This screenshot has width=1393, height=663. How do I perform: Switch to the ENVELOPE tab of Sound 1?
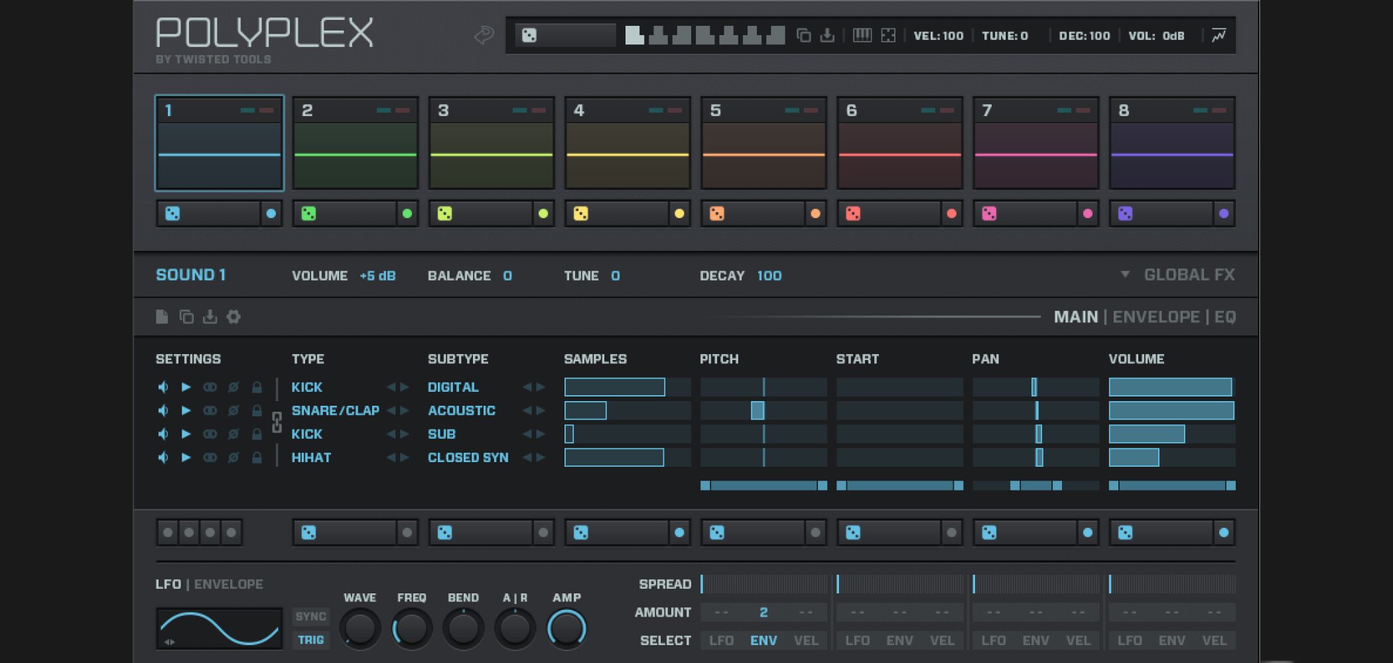pyautogui.click(x=1156, y=317)
